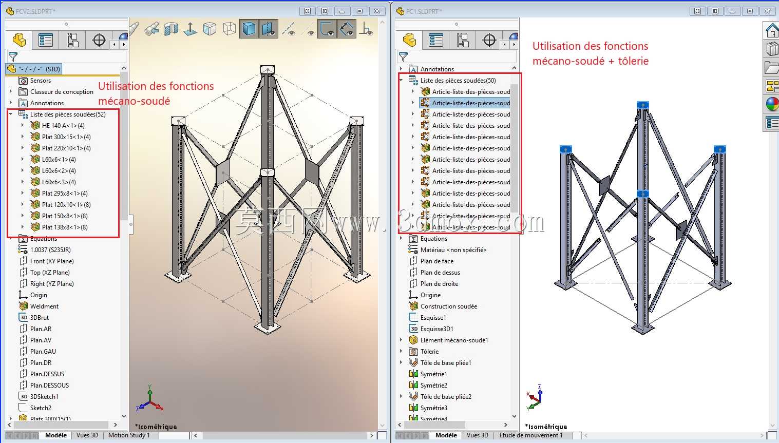Open File Explorer task pane folder icon

(x=771, y=67)
